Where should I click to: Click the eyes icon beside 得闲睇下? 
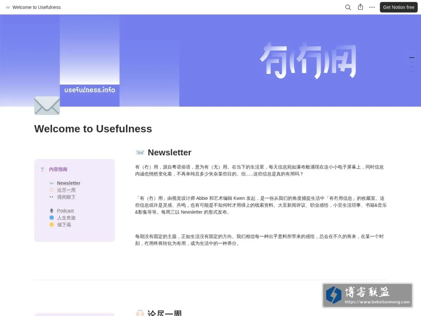click(x=52, y=197)
